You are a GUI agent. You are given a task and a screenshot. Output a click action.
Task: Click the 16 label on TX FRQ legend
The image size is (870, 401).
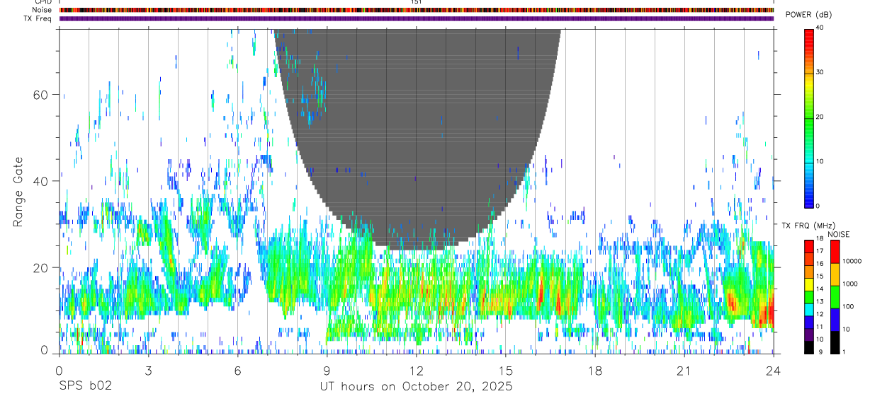tap(820, 263)
